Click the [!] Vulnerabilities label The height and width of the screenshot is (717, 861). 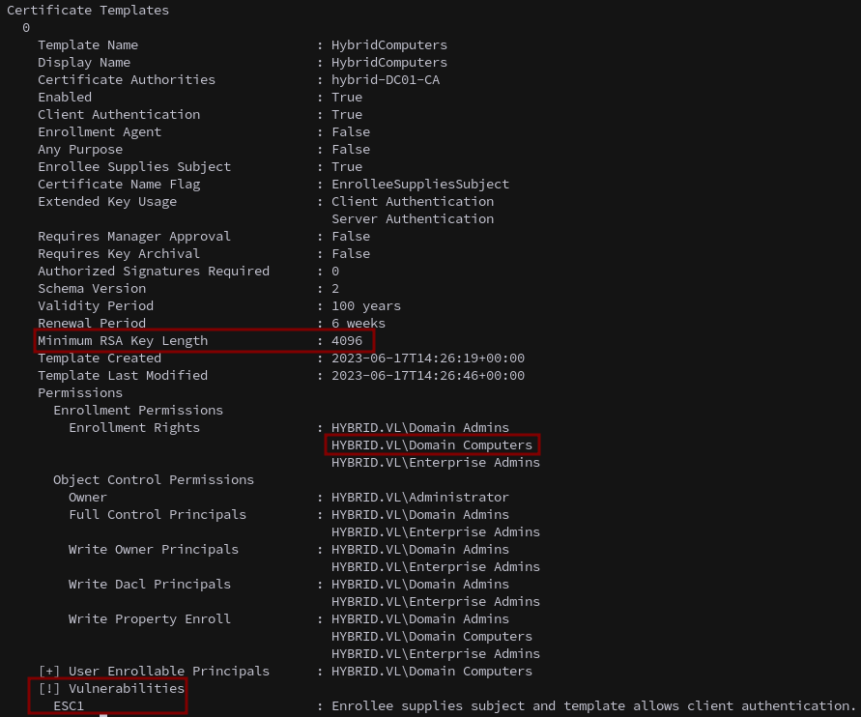click(x=111, y=689)
